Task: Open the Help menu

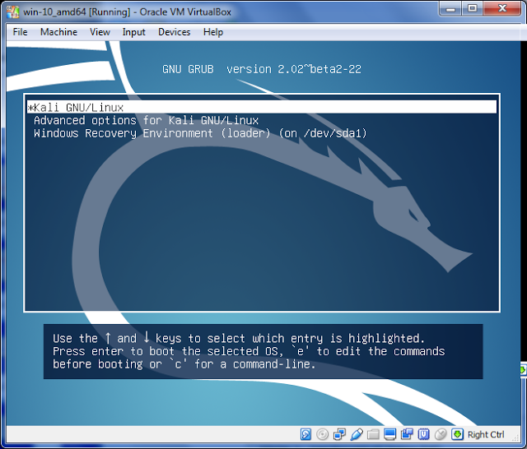Action: 213,32
